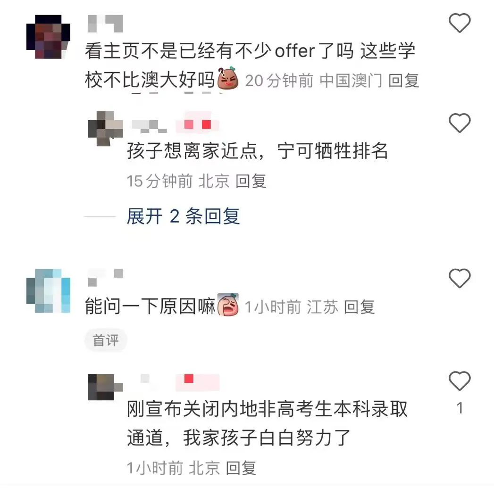
Task: Tap the red author tag on last reply
Action: click(x=198, y=380)
